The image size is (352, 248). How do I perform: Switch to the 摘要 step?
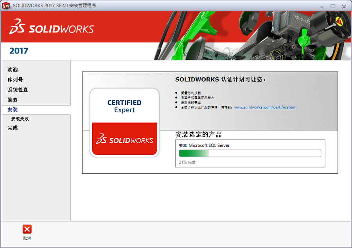pos(13,100)
